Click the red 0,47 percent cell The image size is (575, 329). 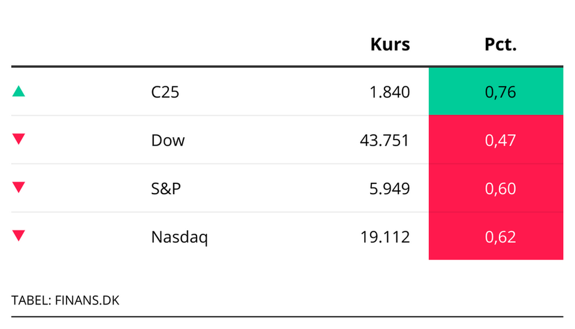click(496, 140)
